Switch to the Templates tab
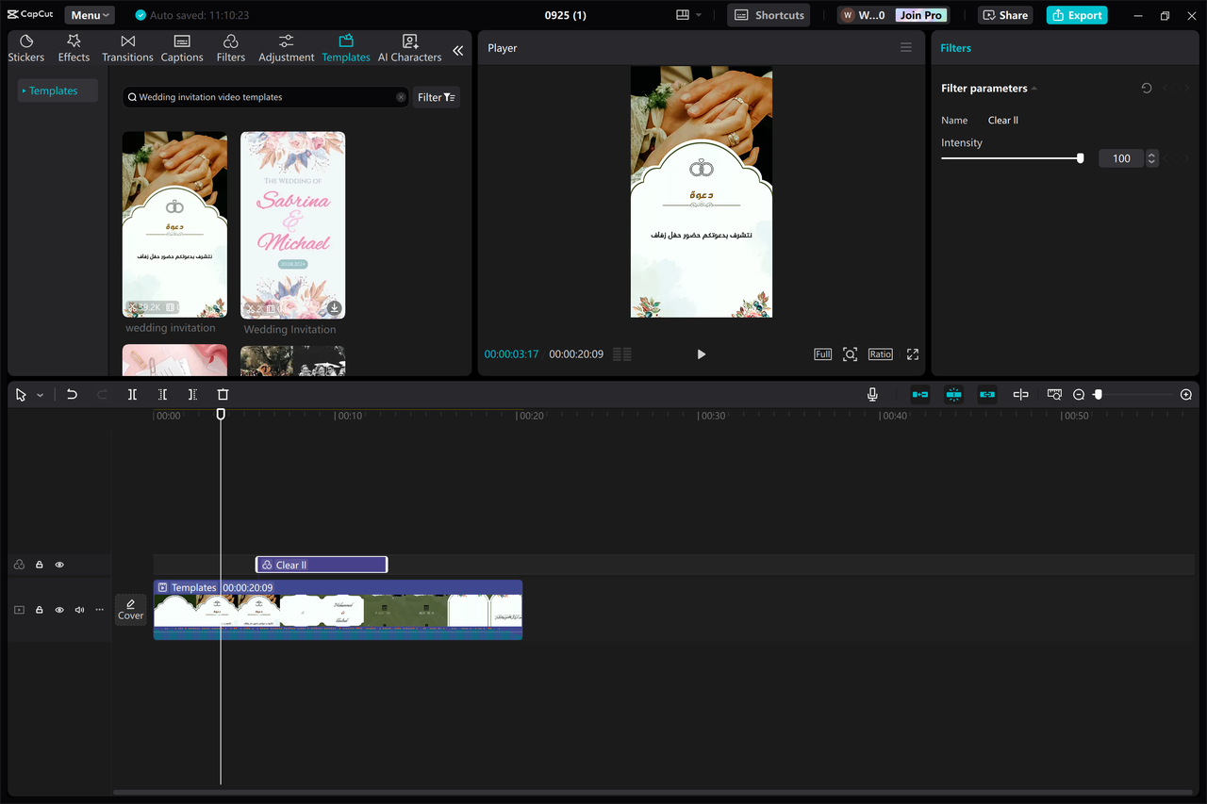The width and height of the screenshot is (1207, 804). pyautogui.click(x=345, y=46)
